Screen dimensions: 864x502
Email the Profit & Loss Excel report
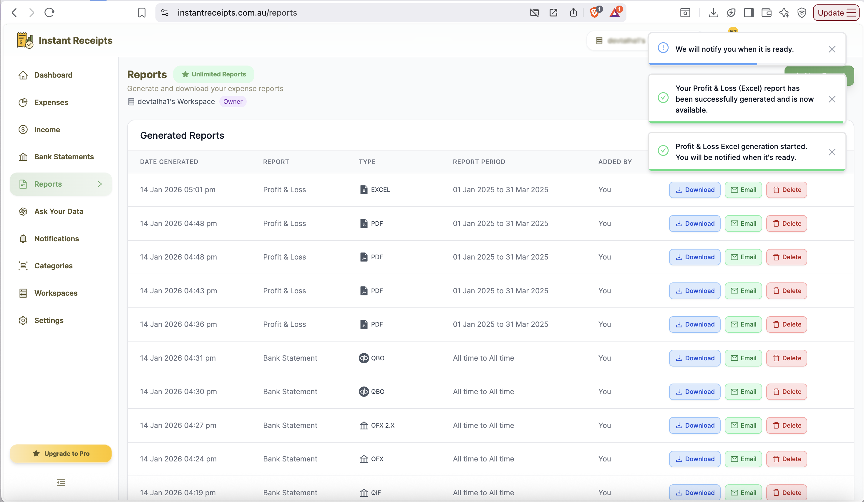[743, 190]
